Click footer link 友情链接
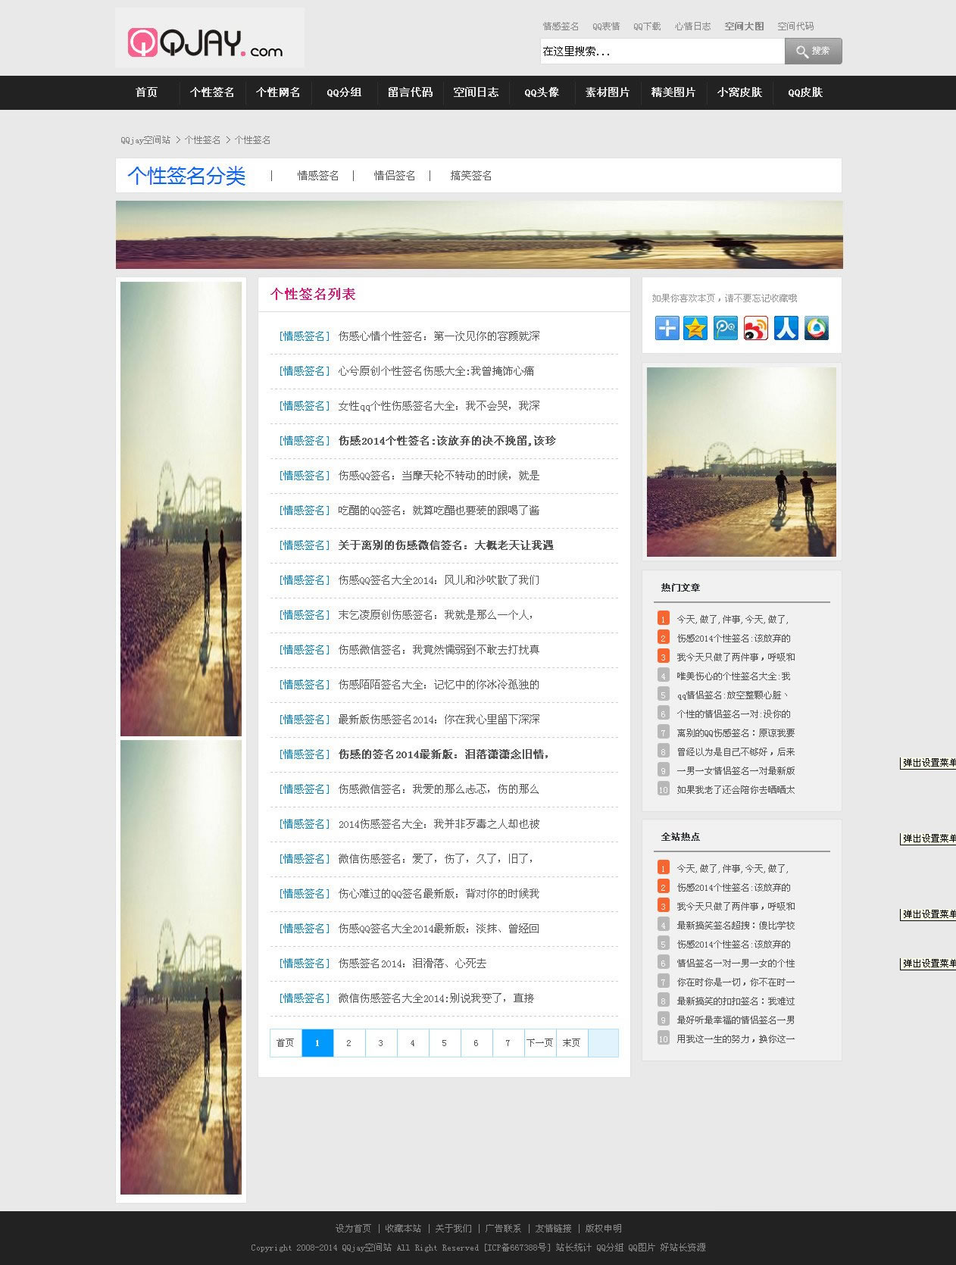The width and height of the screenshot is (956, 1265). [554, 1229]
